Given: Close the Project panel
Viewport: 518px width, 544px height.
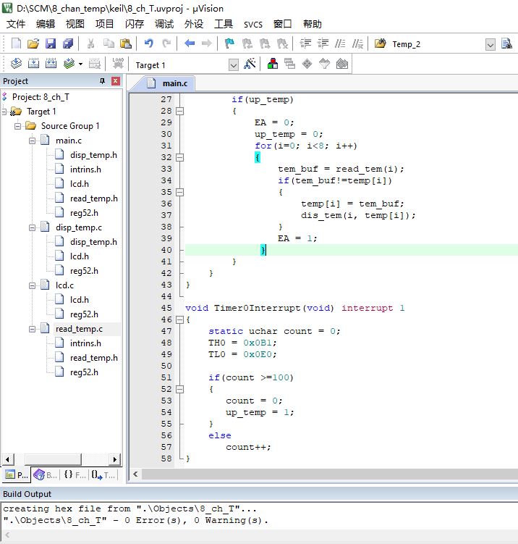Looking at the screenshot, I should coord(115,81).
